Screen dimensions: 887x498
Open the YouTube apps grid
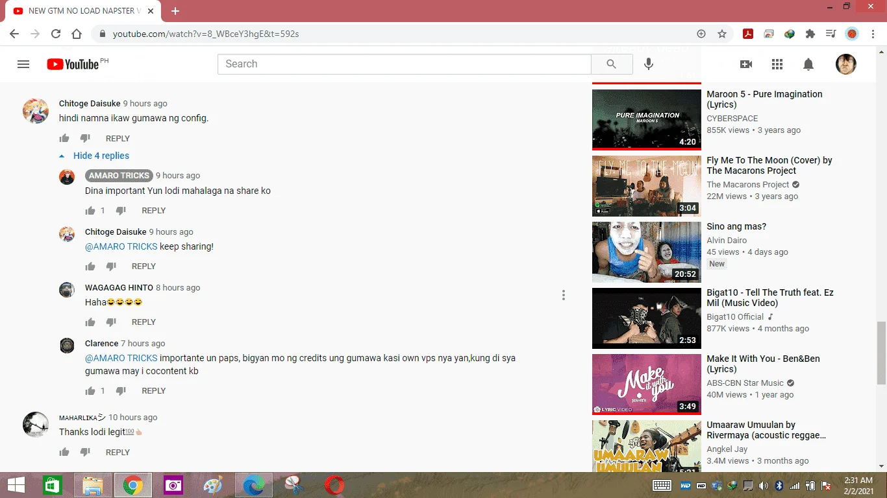point(777,64)
